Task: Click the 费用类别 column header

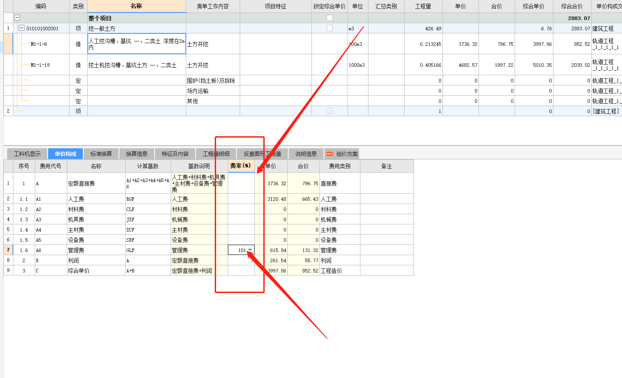Action: (340, 166)
